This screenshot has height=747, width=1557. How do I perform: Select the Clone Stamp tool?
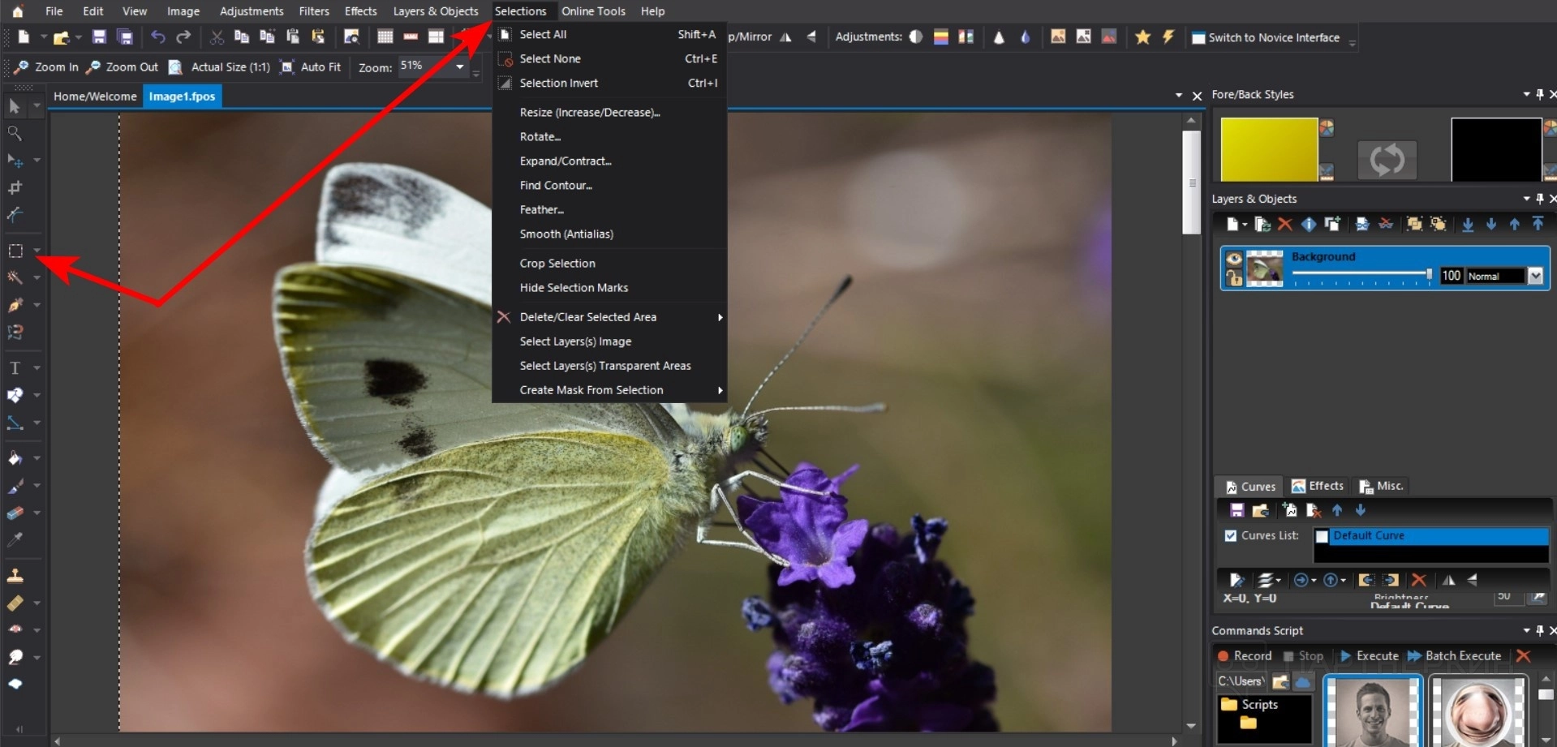15,577
